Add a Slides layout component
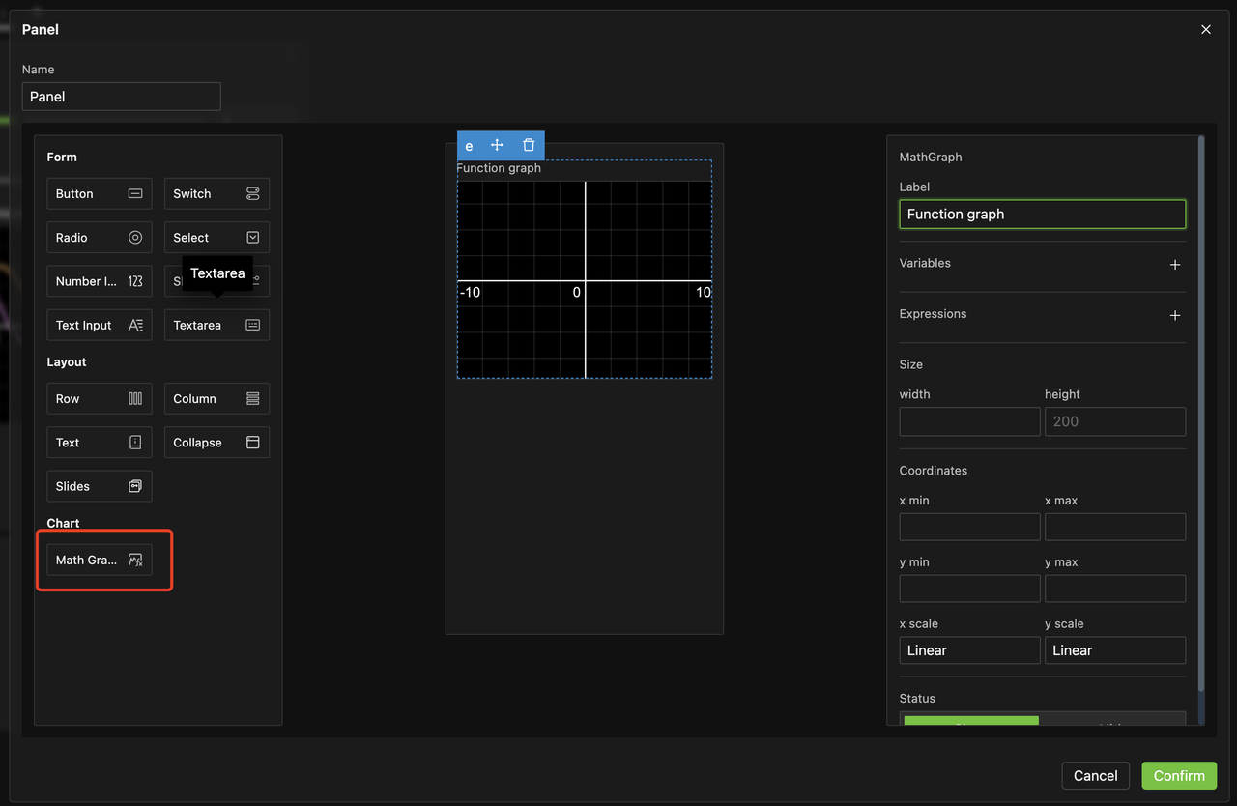Viewport: 1237px width, 806px height. (x=100, y=486)
